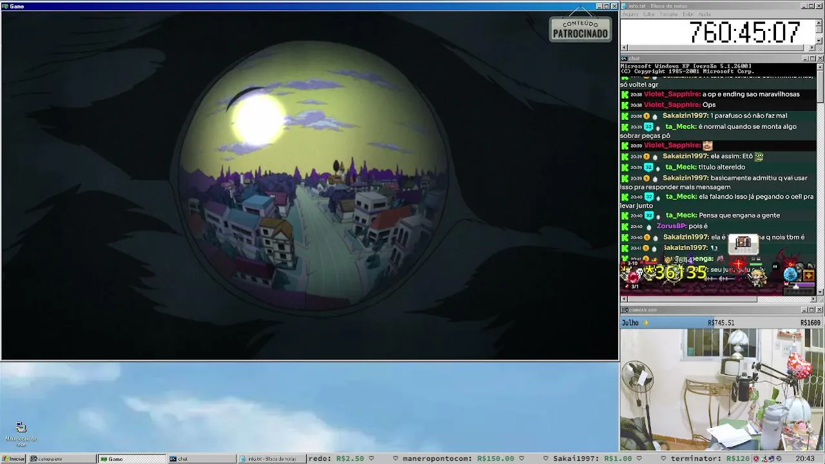825x464 pixels.
Task: Click the treasure chest icon in chat overlay
Action: [743, 242]
